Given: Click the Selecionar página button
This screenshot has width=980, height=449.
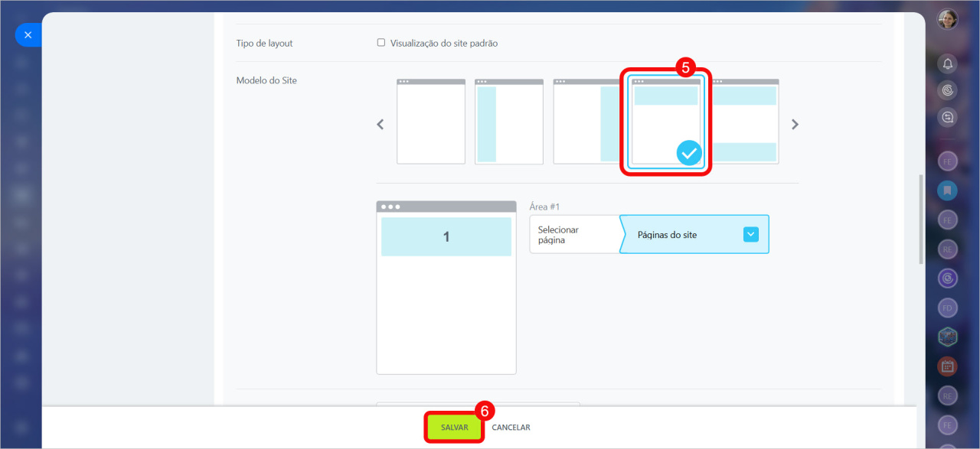Looking at the screenshot, I should coord(574,234).
